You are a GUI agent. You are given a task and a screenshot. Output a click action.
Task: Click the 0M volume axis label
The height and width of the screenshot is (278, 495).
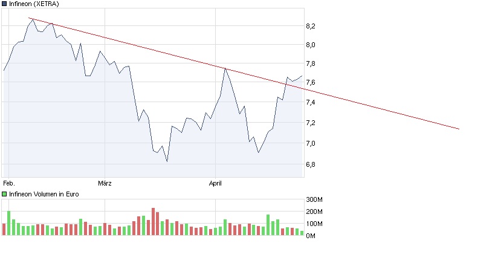[311, 235]
